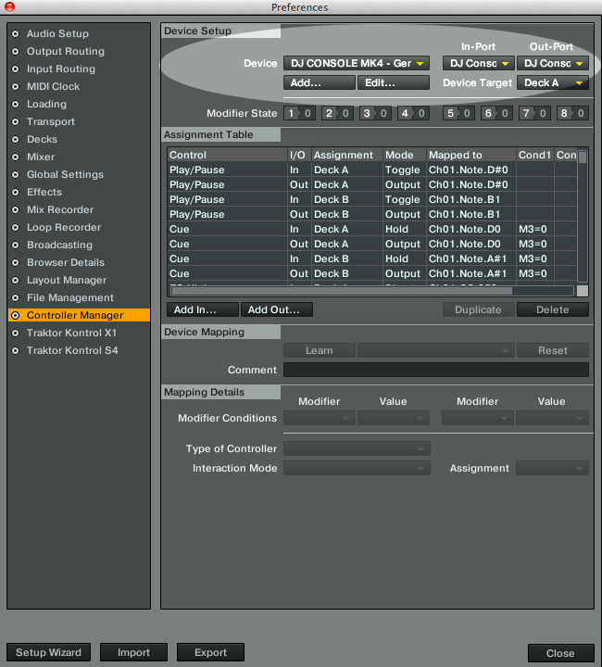Viewport: 602px width, 667px height.
Task: Click the Add Out... button
Action: 277,310
